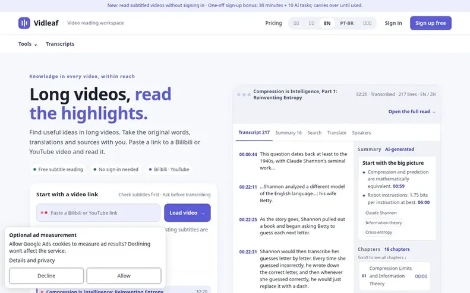Click the Bilibili · YouTube badge
Image resolution: width=470 pixels, height=293 pixels.
pos(169,170)
